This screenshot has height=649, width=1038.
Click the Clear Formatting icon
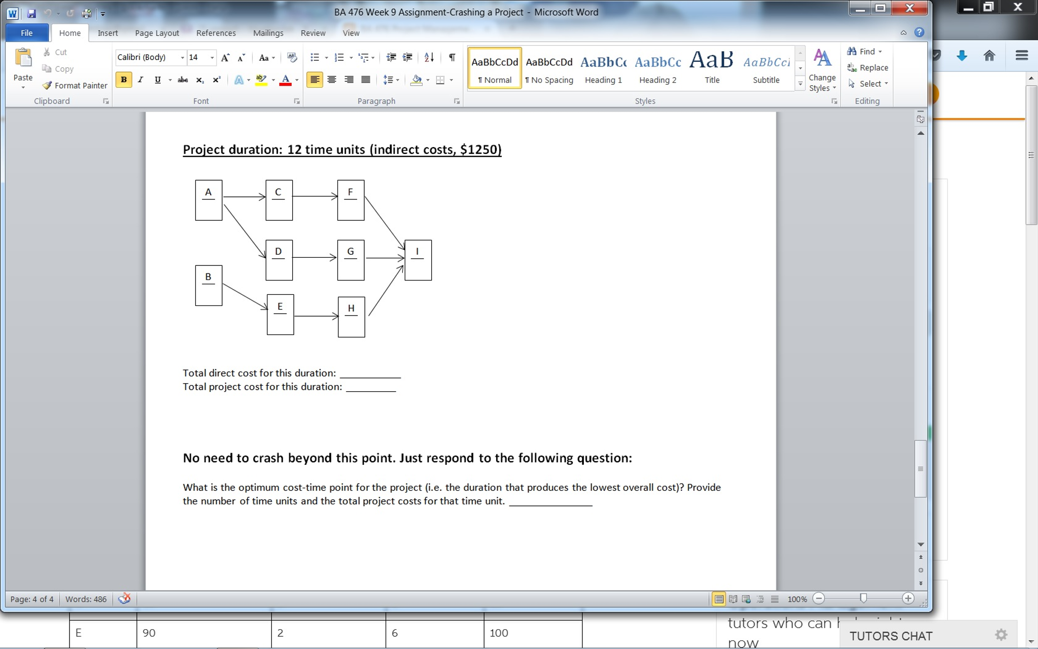click(x=292, y=57)
